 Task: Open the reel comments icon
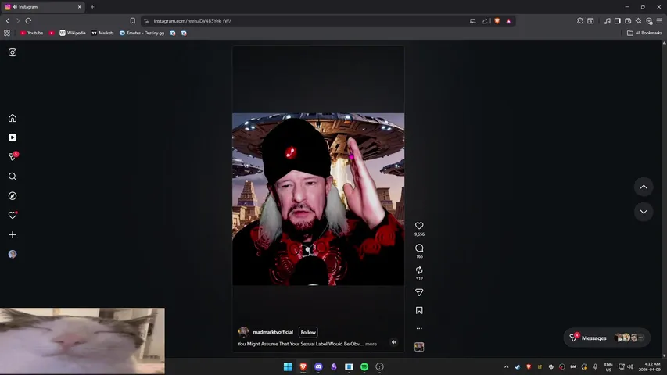pos(419,248)
